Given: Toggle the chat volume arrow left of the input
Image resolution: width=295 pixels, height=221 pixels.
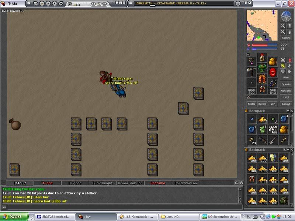Looking at the screenshot, I should tap(4, 207).
